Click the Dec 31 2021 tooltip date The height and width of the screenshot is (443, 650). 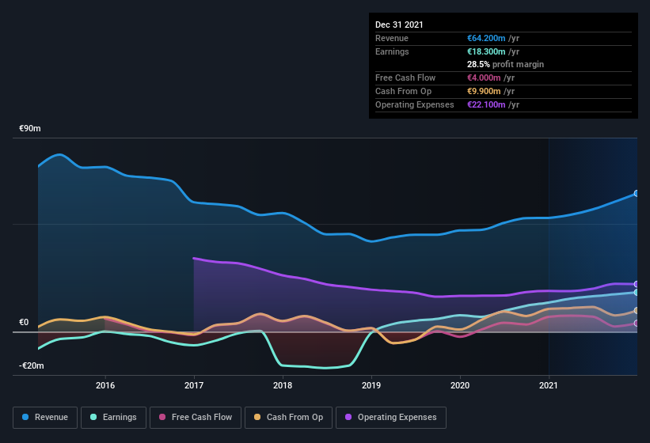[399, 25]
